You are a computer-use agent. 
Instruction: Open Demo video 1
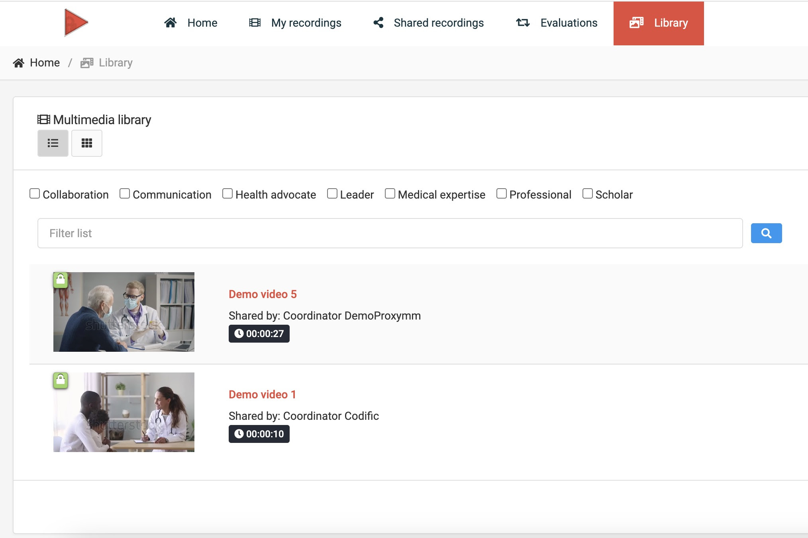pyautogui.click(x=262, y=394)
